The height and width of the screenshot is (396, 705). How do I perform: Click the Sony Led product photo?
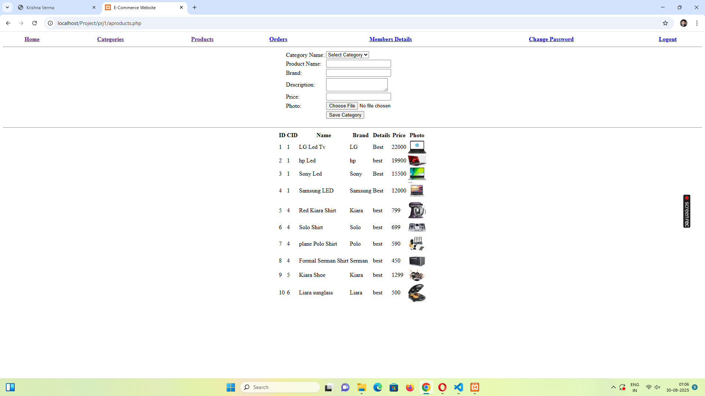click(417, 174)
